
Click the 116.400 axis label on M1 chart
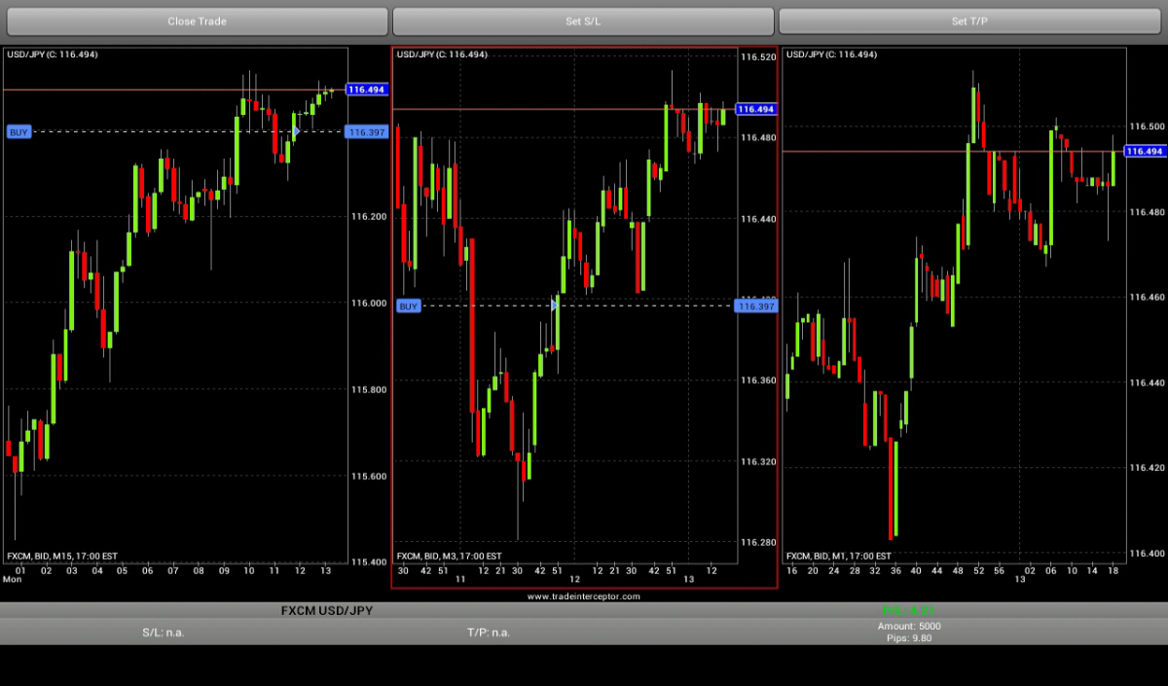(1146, 553)
